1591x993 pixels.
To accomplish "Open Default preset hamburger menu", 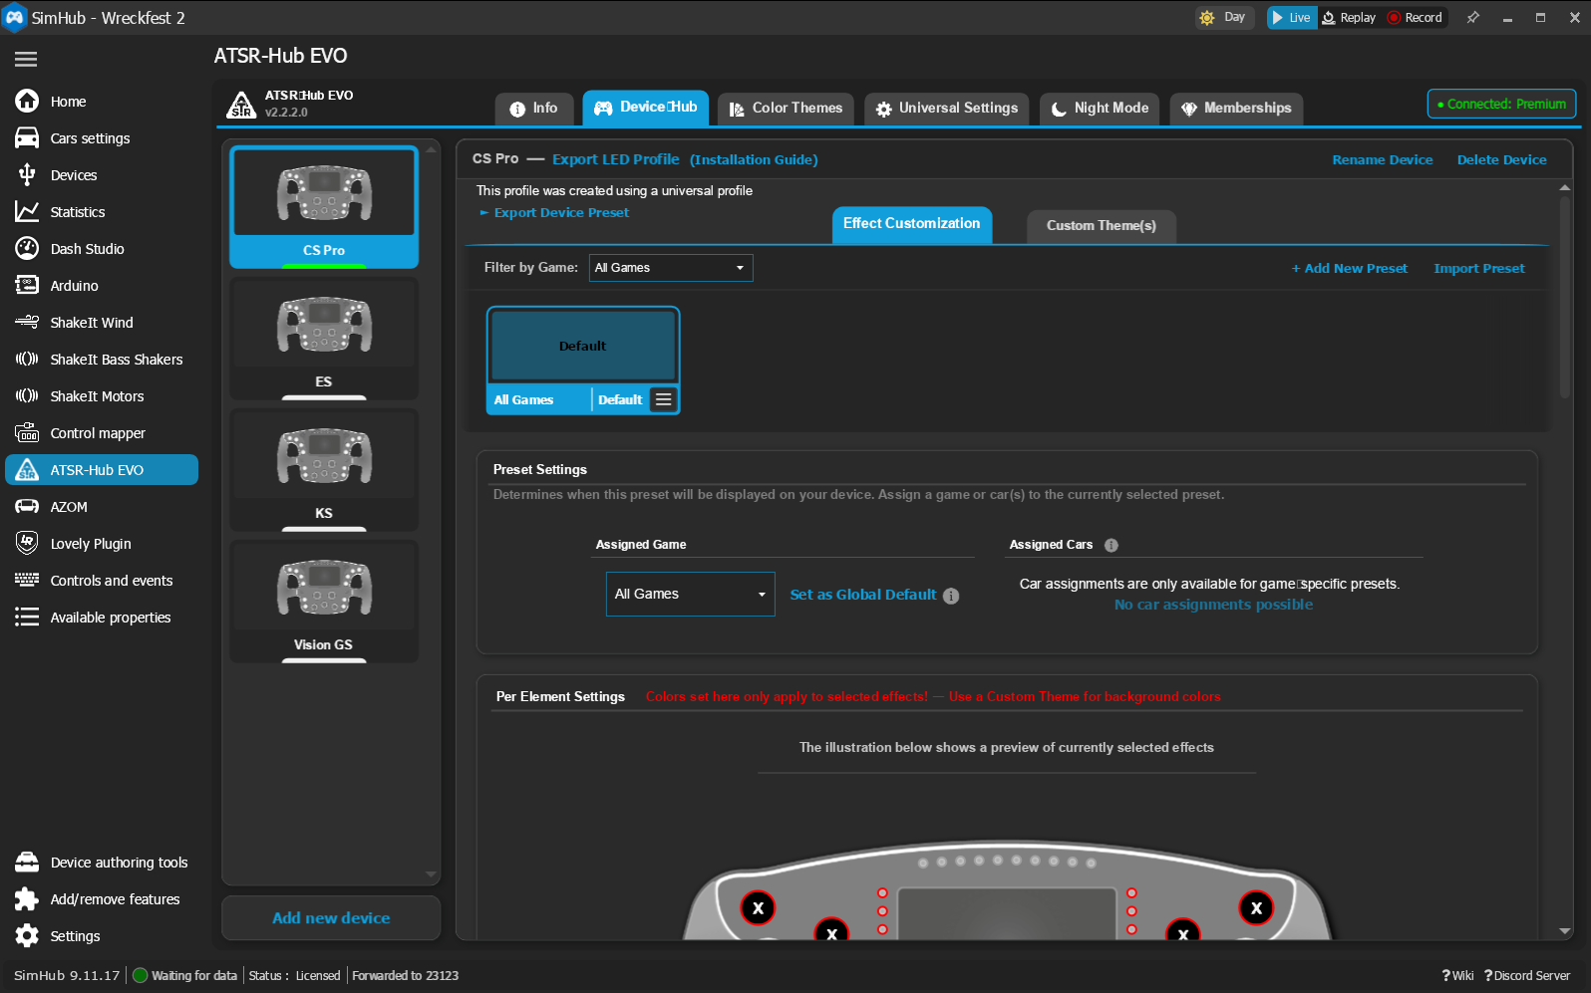I will coord(663,399).
